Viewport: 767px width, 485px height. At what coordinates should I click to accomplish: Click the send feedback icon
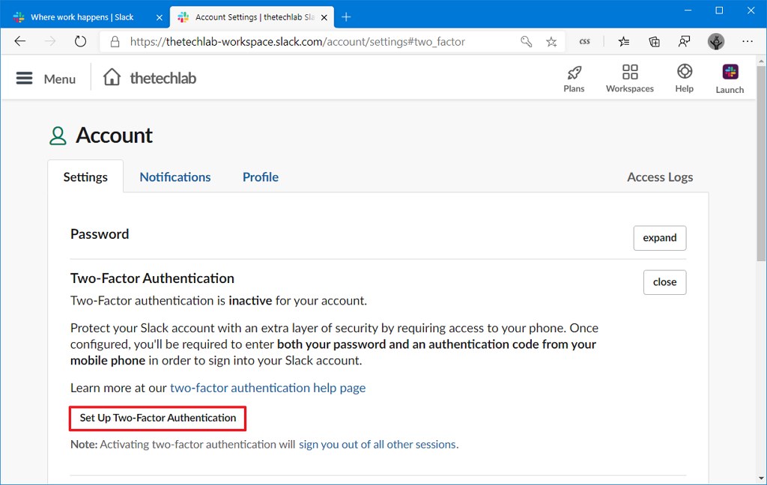[x=684, y=41]
